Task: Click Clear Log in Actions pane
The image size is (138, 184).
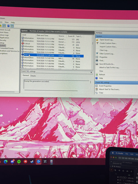Action: pos(104,50)
